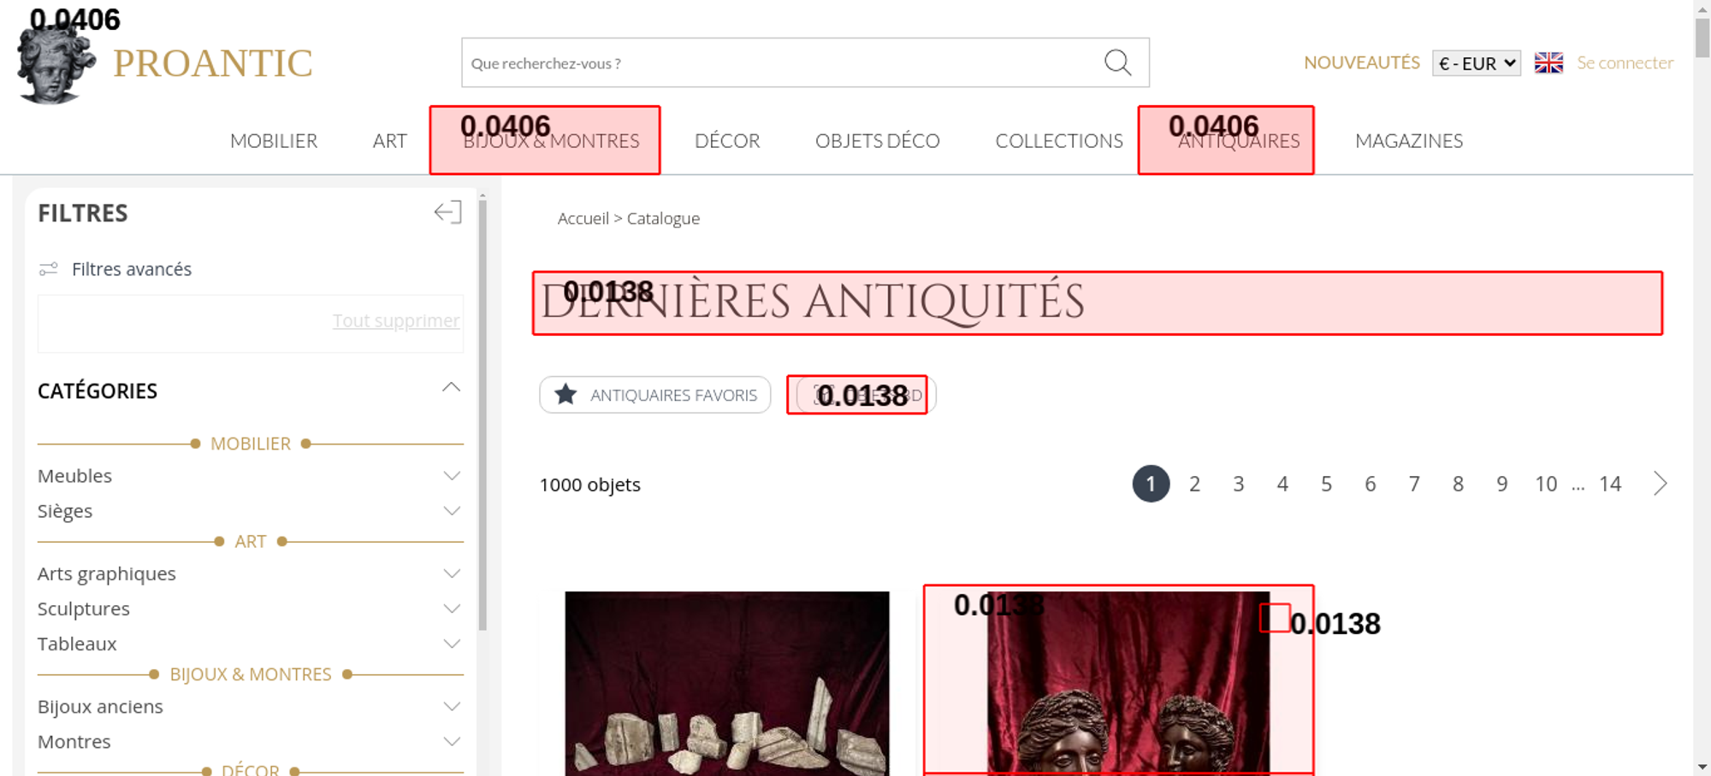Go to next page with arrow
Image resolution: width=1711 pixels, height=776 pixels.
pyautogui.click(x=1660, y=484)
